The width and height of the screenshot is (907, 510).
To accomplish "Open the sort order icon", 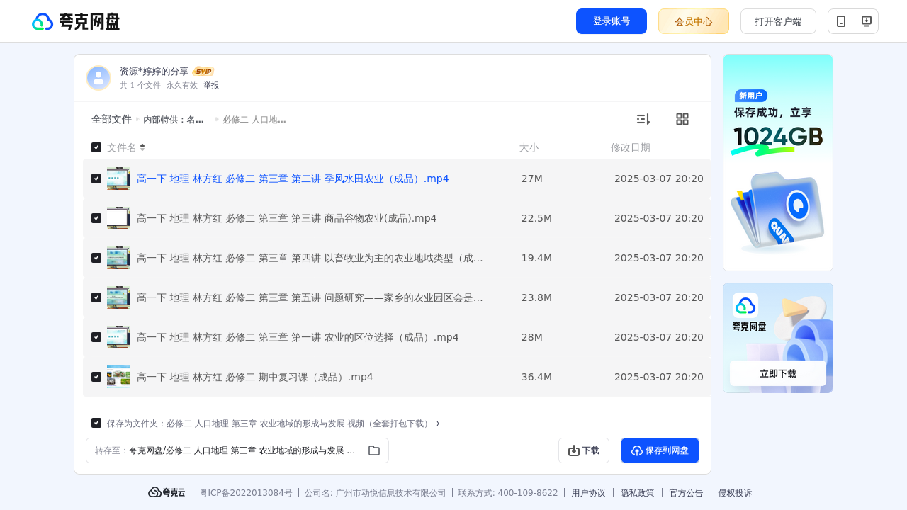I will click(x=643, y=119).
